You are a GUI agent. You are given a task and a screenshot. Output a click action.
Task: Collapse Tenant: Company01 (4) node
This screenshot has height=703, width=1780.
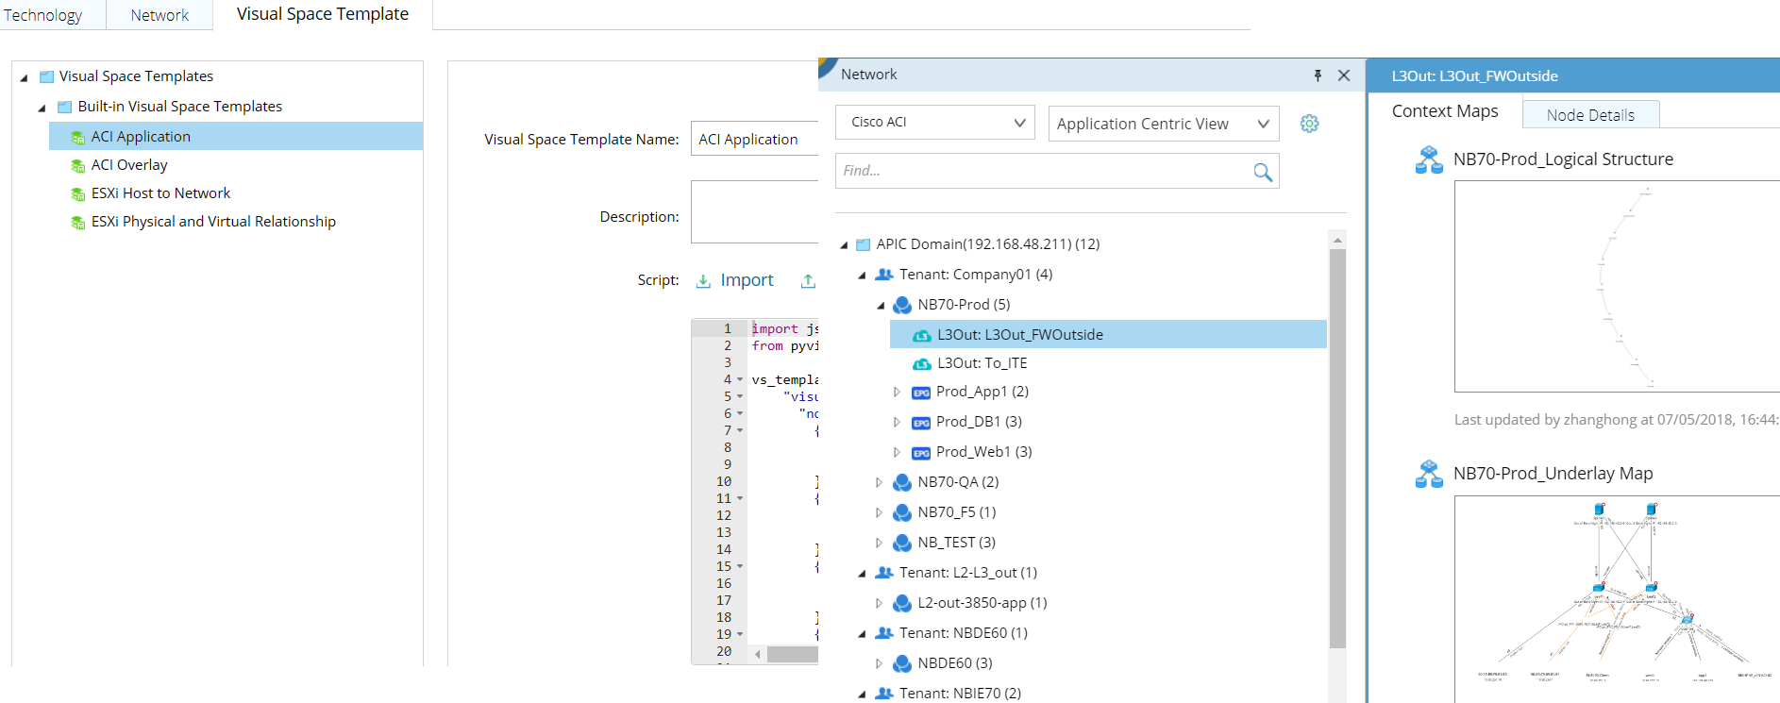tap(862, 276)
